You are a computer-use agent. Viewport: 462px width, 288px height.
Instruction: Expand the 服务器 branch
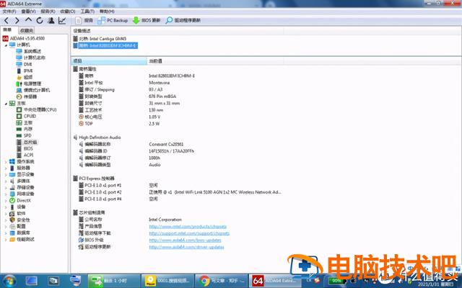[6, 168]
